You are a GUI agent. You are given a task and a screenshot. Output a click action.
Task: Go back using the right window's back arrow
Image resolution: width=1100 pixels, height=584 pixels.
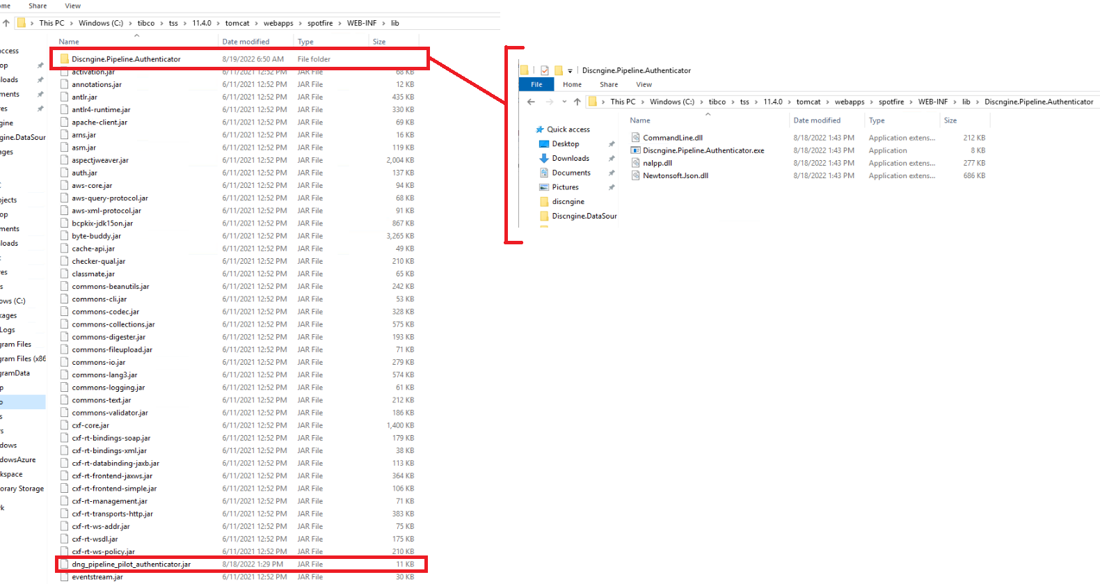click(x=531, y=102)
